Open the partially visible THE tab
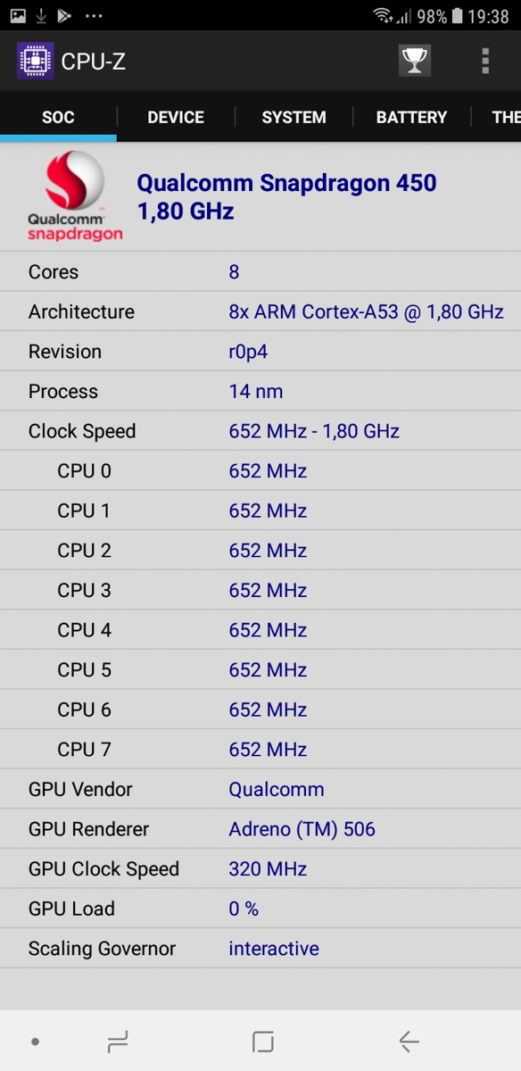This screenshot has width=521, height=1071. (x=506, y=117)
